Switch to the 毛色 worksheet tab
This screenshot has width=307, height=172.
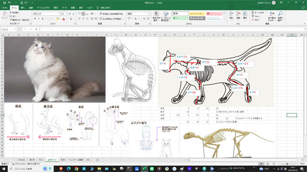coord(63,160)
